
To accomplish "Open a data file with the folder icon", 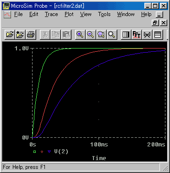I will coord(10,35).
